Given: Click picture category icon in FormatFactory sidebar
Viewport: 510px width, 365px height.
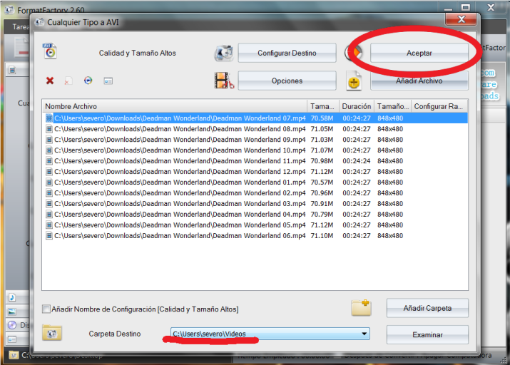Looking at the screenshot, I should click(x=12, y=312).
